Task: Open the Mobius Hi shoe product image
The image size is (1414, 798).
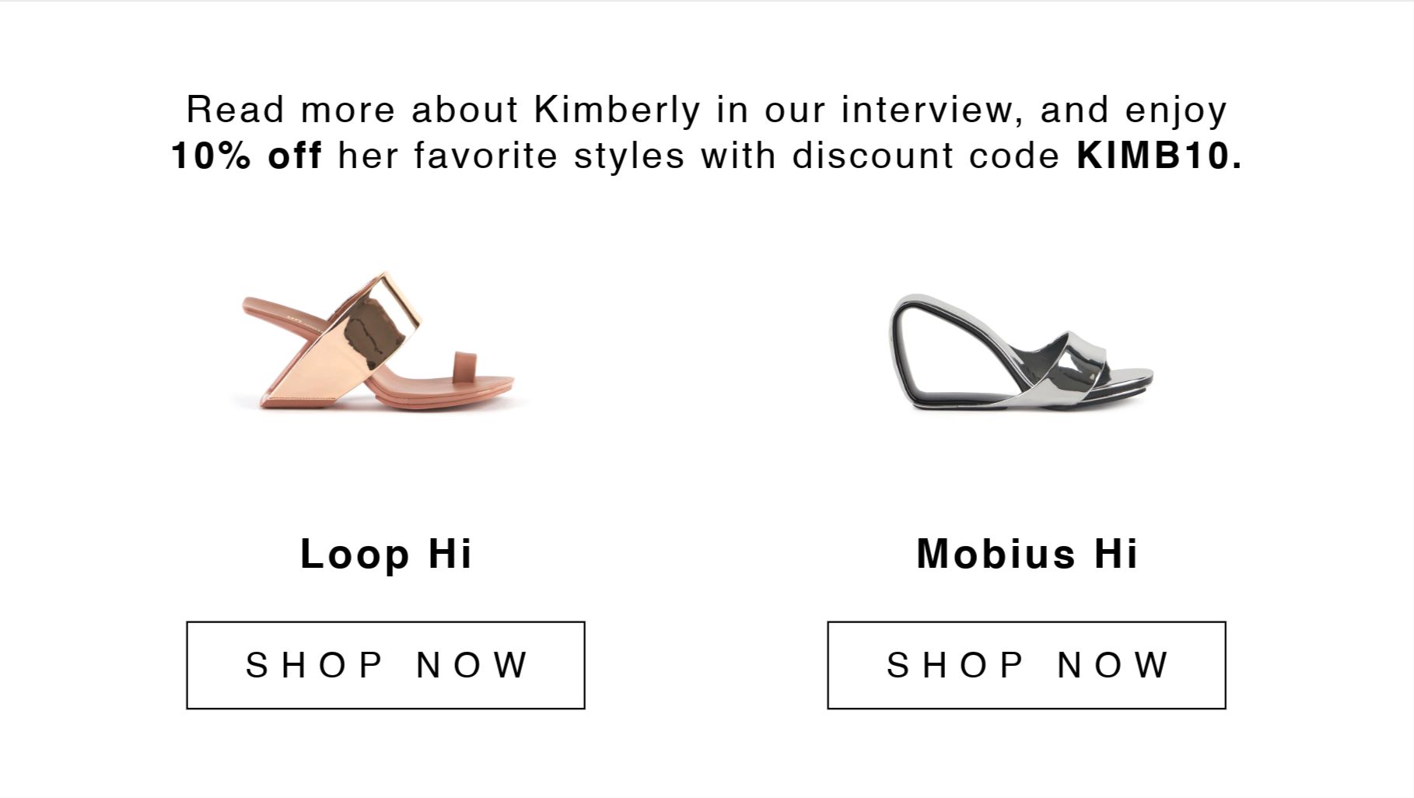Action: pos(1022,352)
